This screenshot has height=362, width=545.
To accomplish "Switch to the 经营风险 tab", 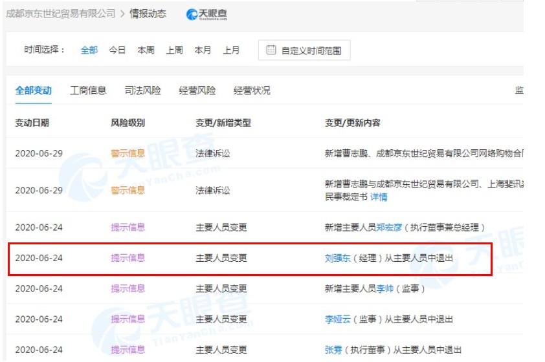I will tap(197, 90).
